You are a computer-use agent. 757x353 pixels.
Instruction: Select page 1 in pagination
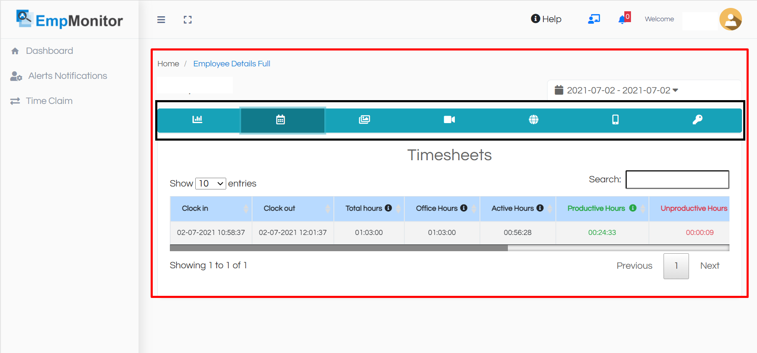click(x=676, y=266)
